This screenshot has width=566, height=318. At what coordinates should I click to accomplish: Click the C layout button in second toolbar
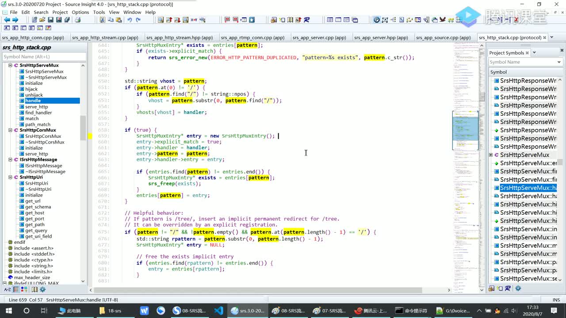(23, 28)
